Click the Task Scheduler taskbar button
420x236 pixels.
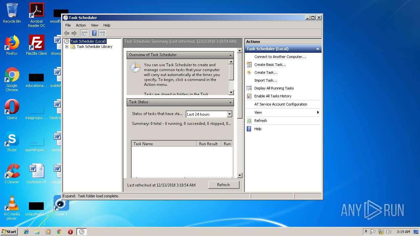[x=81, y=232]
